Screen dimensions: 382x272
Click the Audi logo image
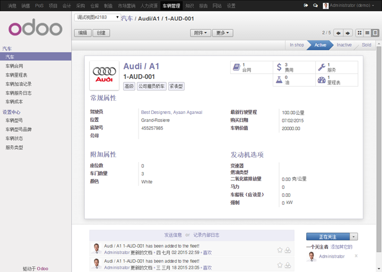[105, 75]
